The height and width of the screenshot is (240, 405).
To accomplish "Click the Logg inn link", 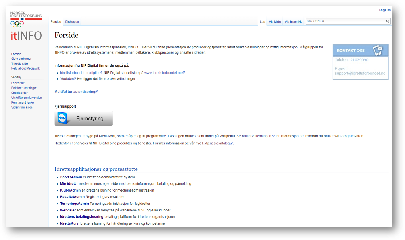I will pos(385,10).
